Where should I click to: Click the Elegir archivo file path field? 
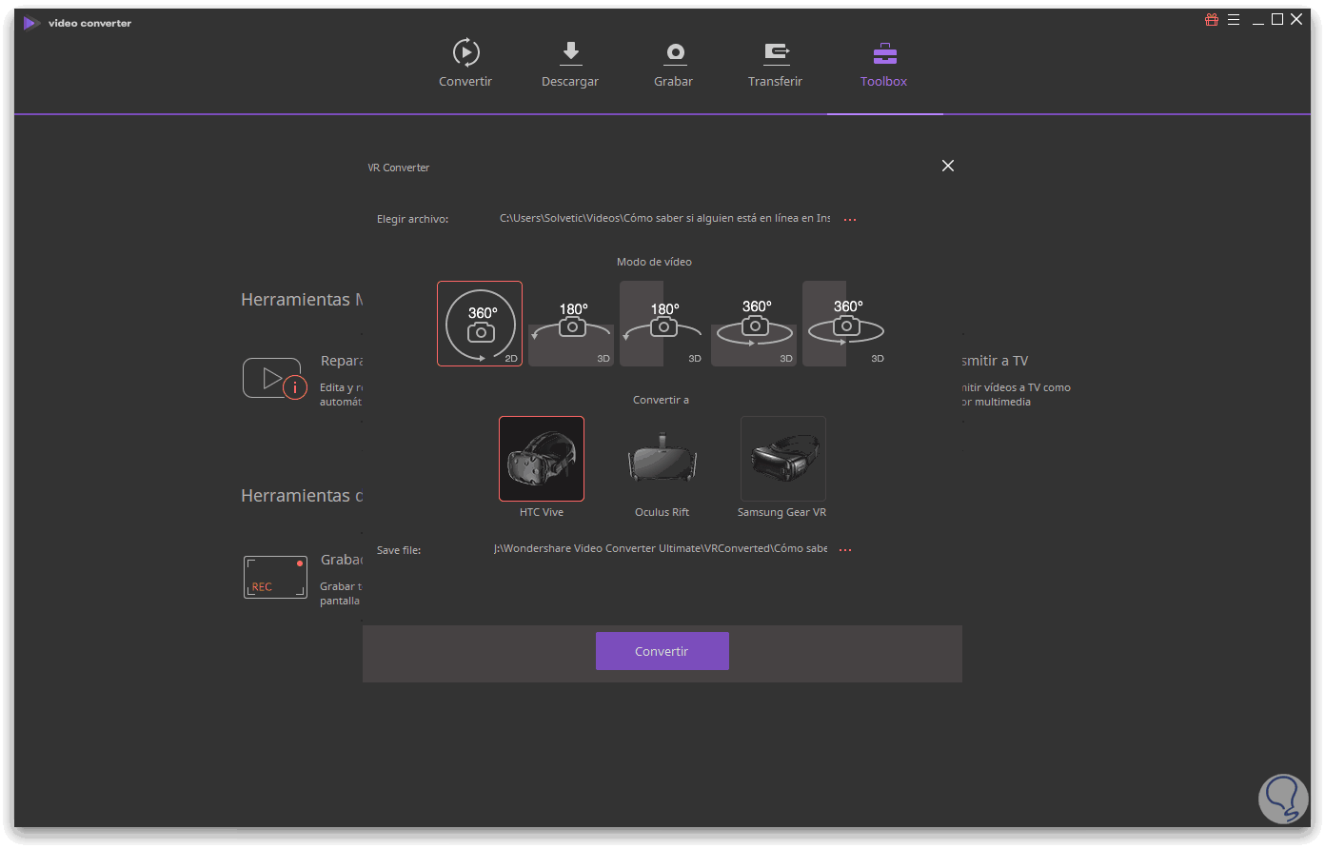pyautogui.click(x=664, y=219)
